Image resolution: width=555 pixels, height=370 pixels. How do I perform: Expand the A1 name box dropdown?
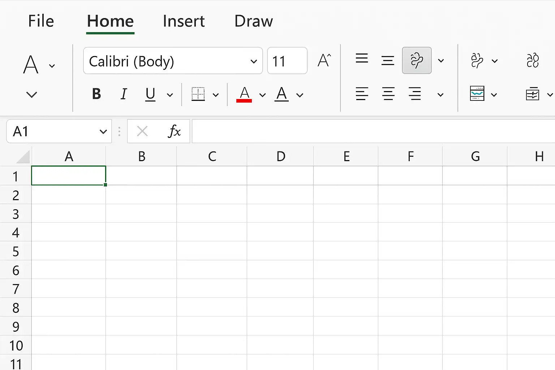coord(103,132)
